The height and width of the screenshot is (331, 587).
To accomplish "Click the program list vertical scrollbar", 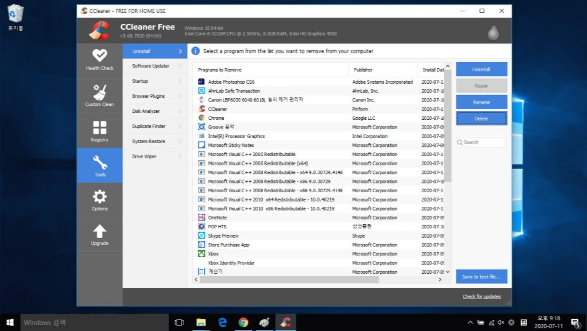I will pos(448,126).
